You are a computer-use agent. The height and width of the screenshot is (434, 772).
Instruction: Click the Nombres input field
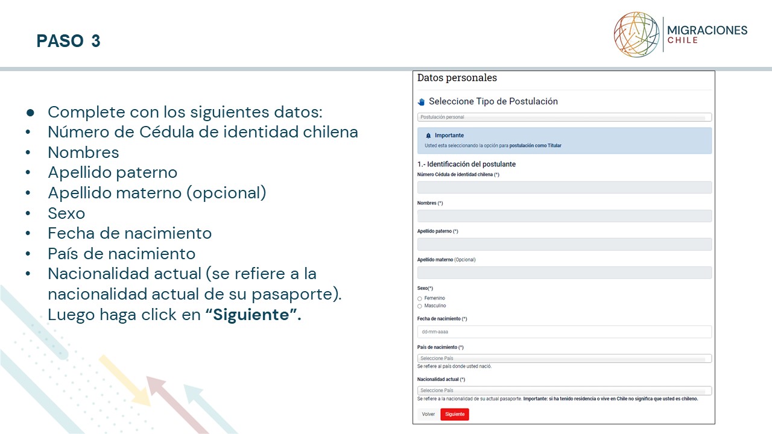(x=565, y=216)
